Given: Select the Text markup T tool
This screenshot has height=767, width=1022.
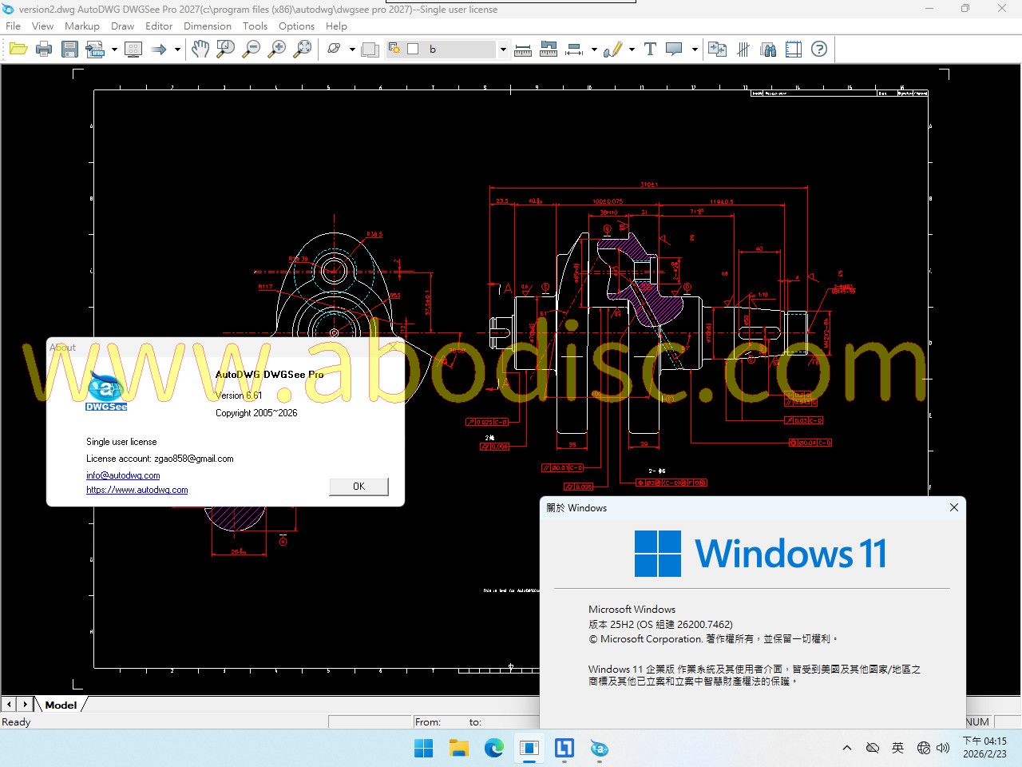Looking at the screenshot, I should [650, 50].
